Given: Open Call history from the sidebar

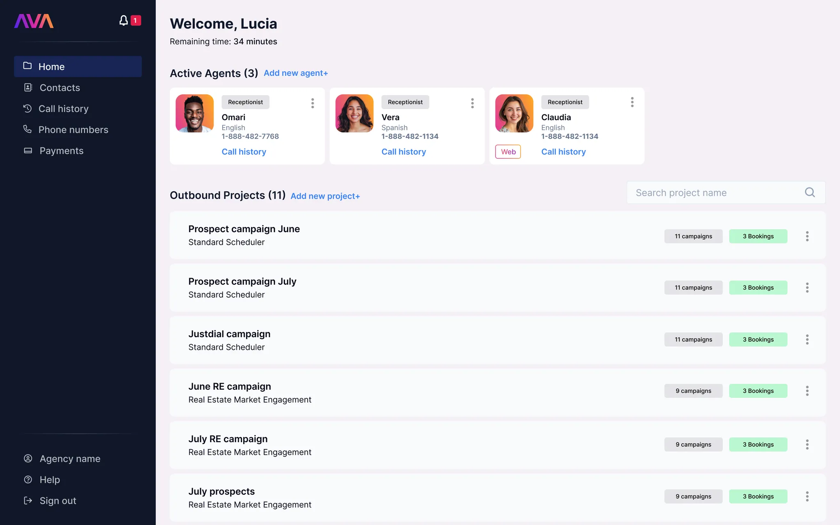Looking at the screenshot, I should [64, 109].
